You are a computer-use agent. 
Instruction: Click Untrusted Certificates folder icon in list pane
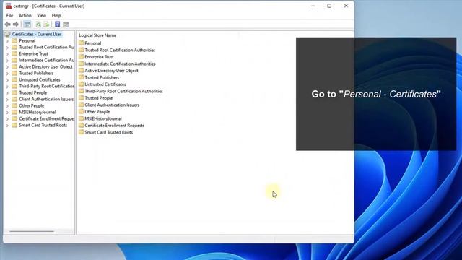click(x=82, y=84)
